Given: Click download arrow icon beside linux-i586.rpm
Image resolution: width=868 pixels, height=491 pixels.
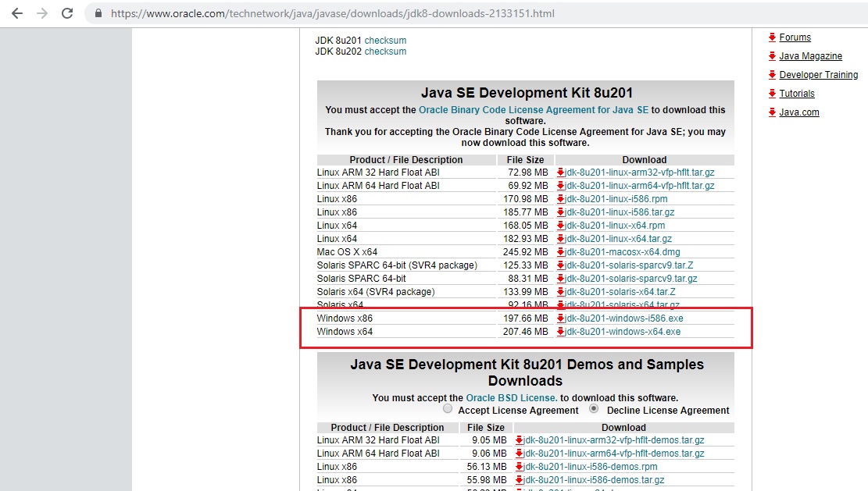Looking at the screenshot, I should tap(561, 199).
